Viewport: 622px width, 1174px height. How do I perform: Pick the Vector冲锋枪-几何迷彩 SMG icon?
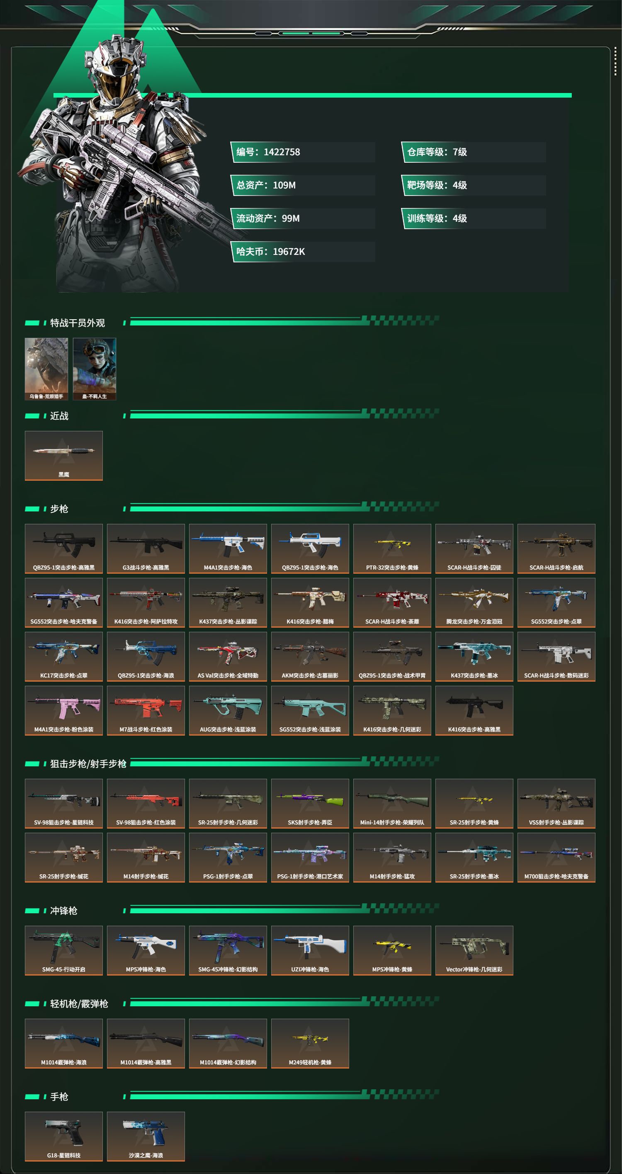click(x=474, y=950)
